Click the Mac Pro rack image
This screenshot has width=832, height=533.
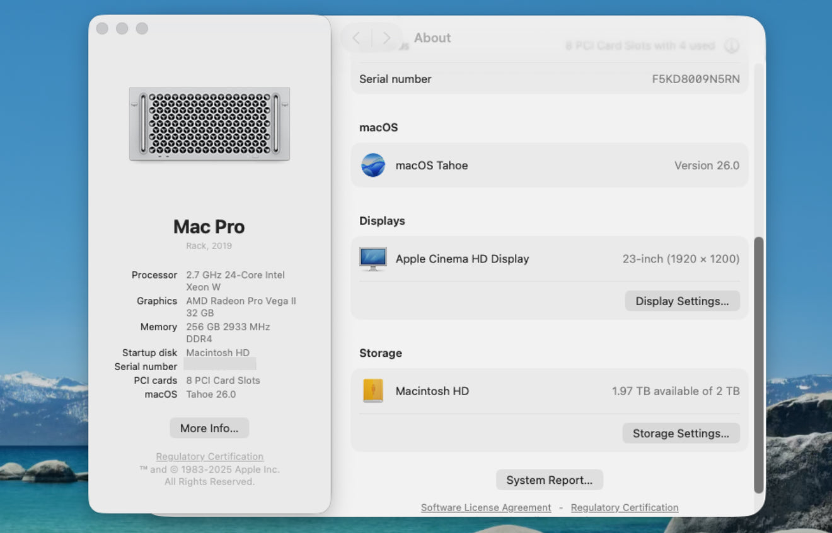tap(209, 124)
